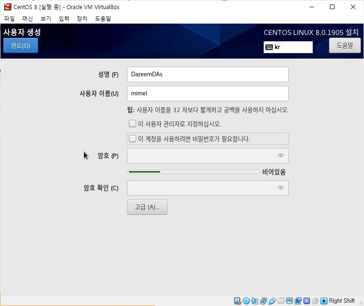
Task: Open the 고급 (A)... advanced settings button
Action: [147, 207]
